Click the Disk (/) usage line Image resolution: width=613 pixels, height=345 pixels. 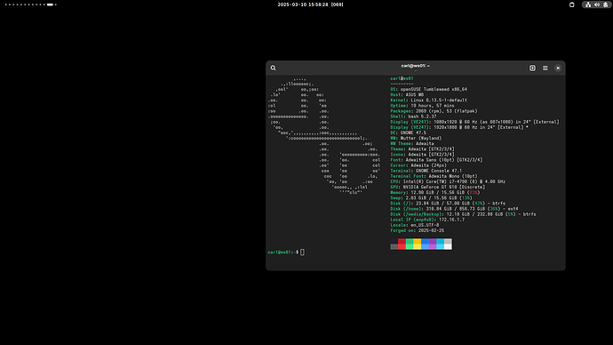448,204
